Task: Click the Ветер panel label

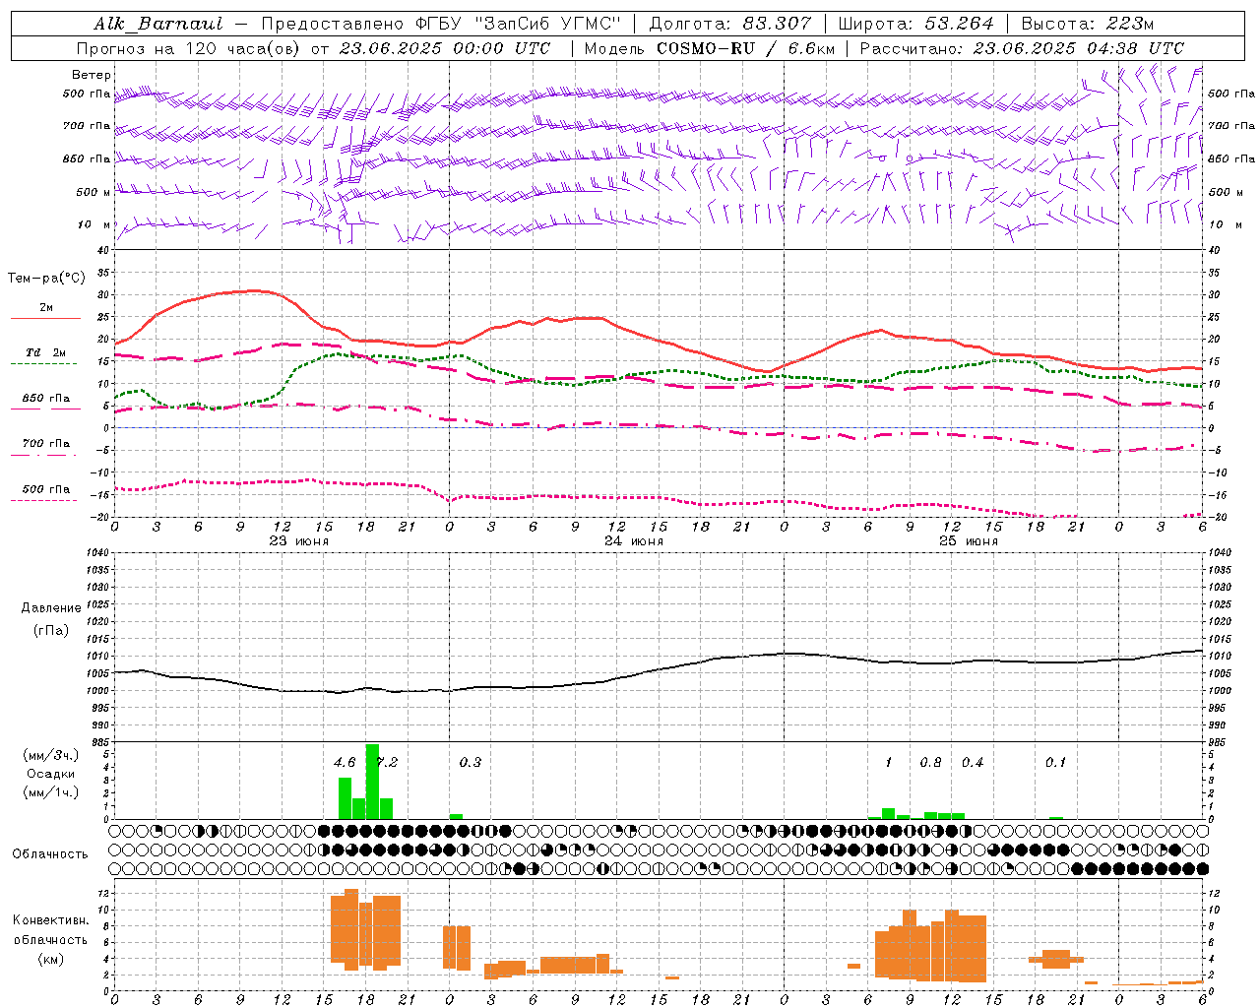Action: coord(92,75)
